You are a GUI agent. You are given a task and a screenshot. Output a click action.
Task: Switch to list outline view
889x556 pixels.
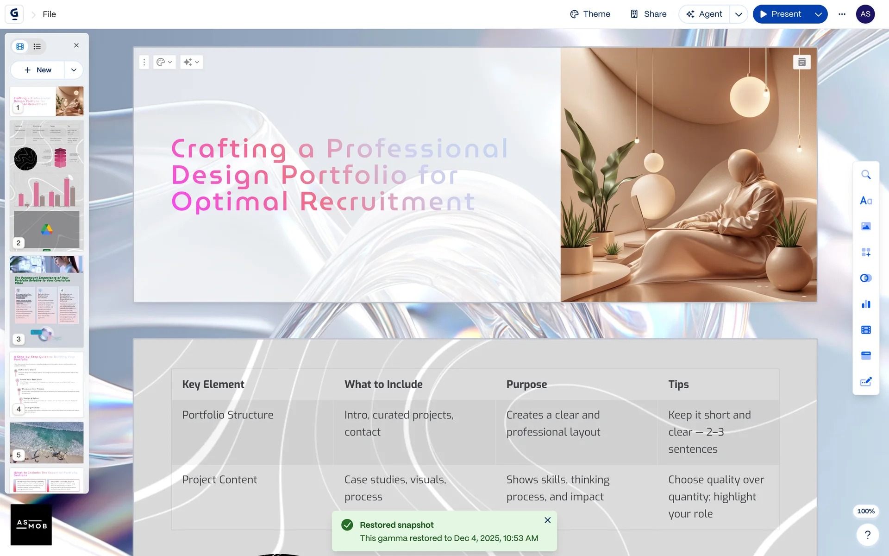pyautogui.click(x=37, y=46)
